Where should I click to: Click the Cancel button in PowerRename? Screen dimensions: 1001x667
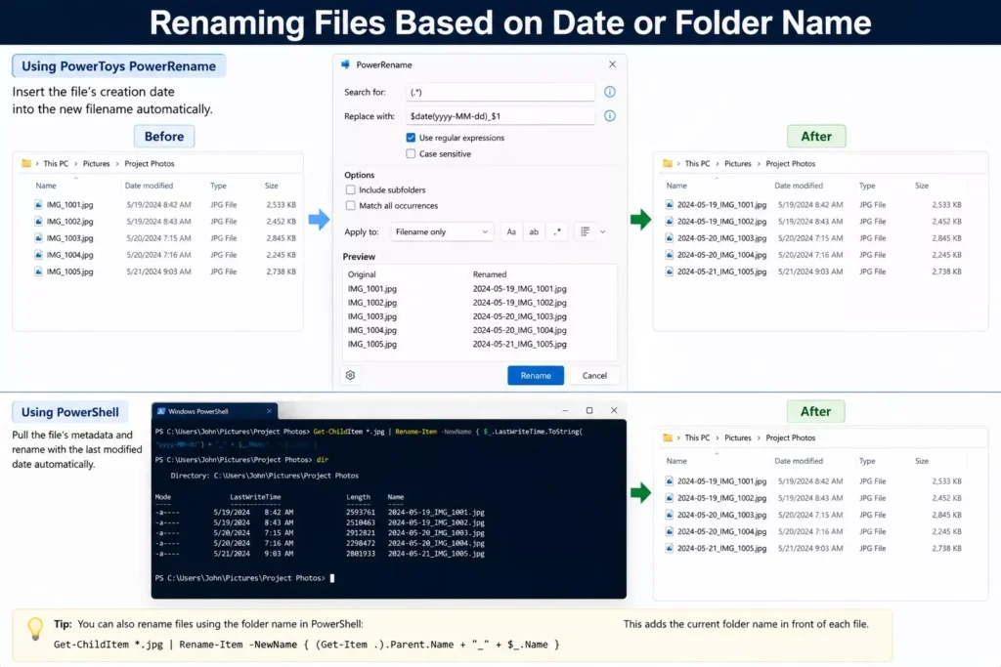594,376
